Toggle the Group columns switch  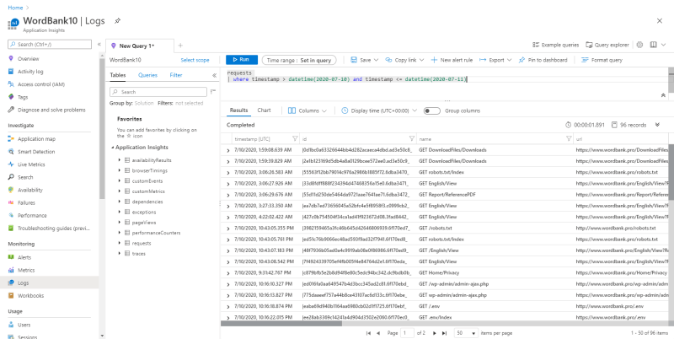pos(432,110)
